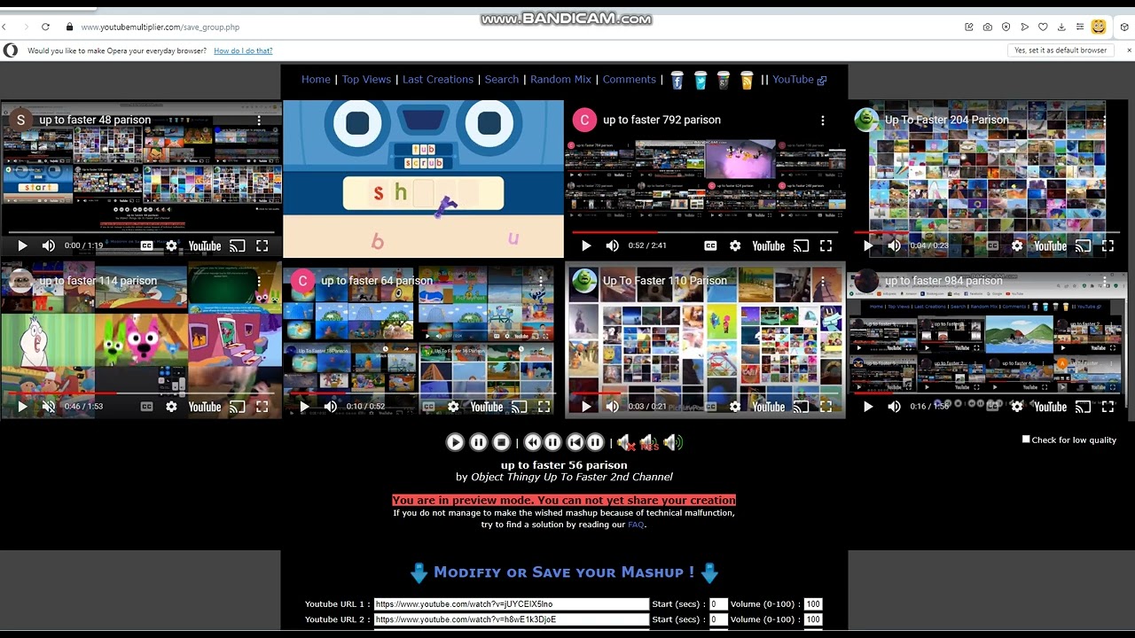Fullscreen the up to faster 48 parison video
This screenshot has height=638, width=1135.
coord(262,246)
